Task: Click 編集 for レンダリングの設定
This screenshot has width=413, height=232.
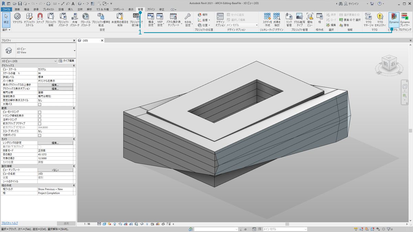Action: click(x=55, y=143)
